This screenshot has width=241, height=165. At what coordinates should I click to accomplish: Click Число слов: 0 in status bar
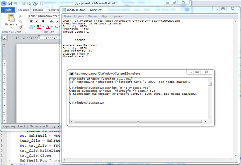point(39,126)
